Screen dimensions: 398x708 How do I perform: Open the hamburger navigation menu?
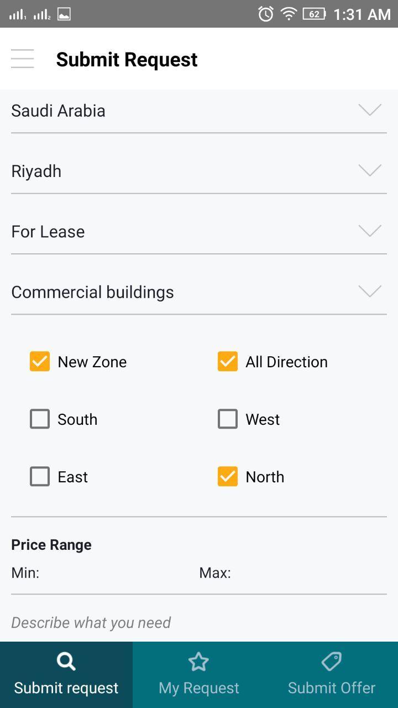tap(22, 59)
